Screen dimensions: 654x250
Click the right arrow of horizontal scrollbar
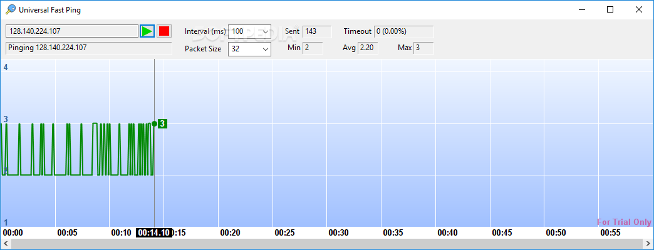coord(648,243)
